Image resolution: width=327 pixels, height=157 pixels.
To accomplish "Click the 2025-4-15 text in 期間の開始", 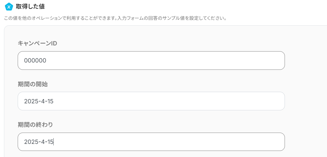I will tap(39, 101).
